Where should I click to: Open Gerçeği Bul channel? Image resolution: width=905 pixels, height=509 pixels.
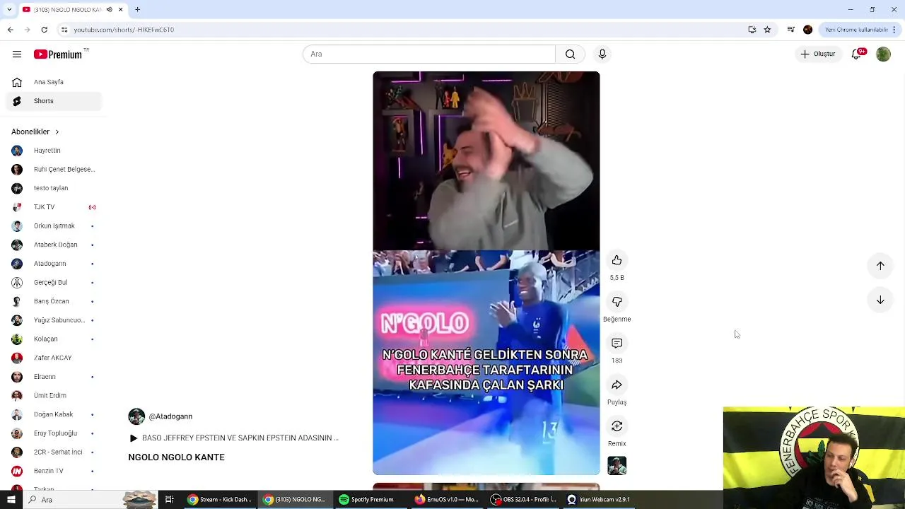click(52, 283)
